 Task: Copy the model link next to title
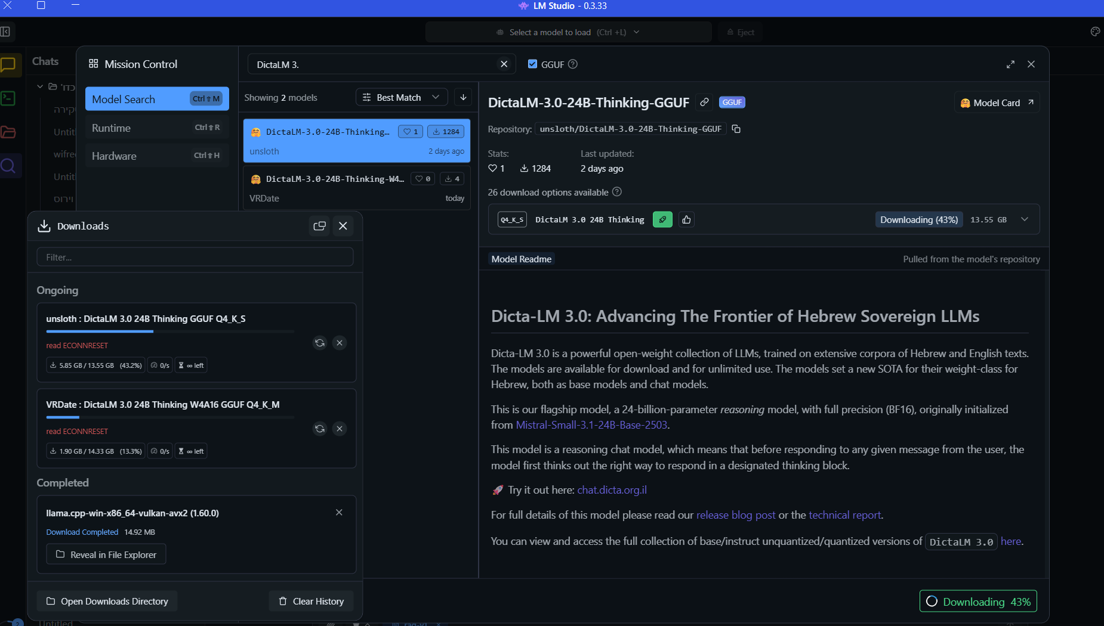705,103
